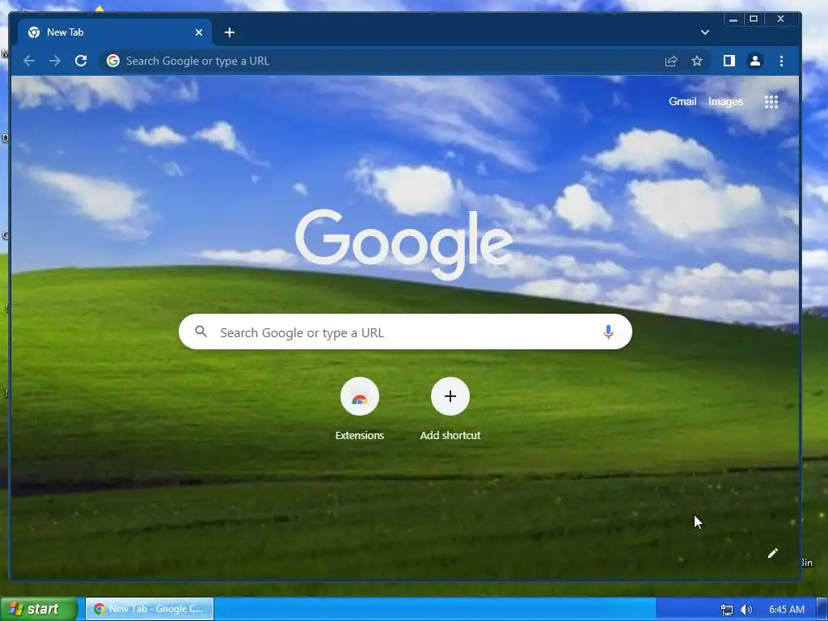Click the Google logo
The height and width of the screenshot is (621, 828).
tap(404, 244)
